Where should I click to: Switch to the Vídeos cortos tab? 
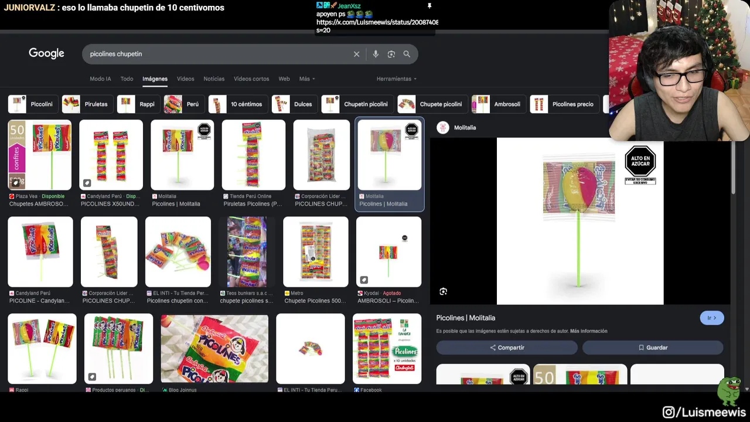pyautogui.click(x=251, y=79)
